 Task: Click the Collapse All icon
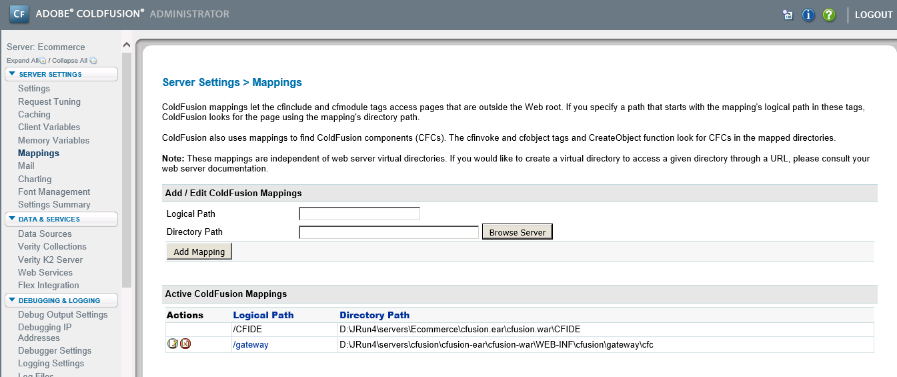click(x=93, y=61)
